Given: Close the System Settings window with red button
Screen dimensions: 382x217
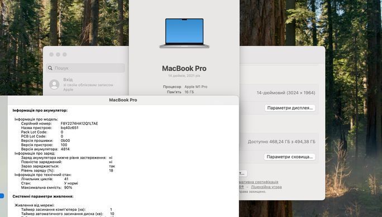Looking at the screenshot, I should (x=51, y=55).
